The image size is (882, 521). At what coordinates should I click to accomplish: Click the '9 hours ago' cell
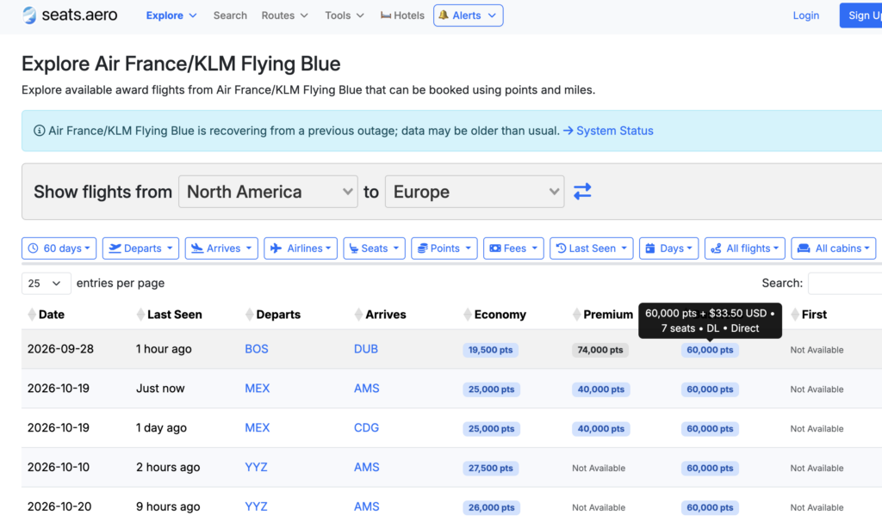(x=168, y=506)
